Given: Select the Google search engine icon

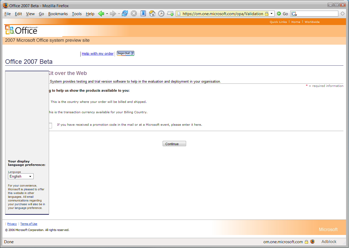Looking at the screenshot, I should pos(294,14).
